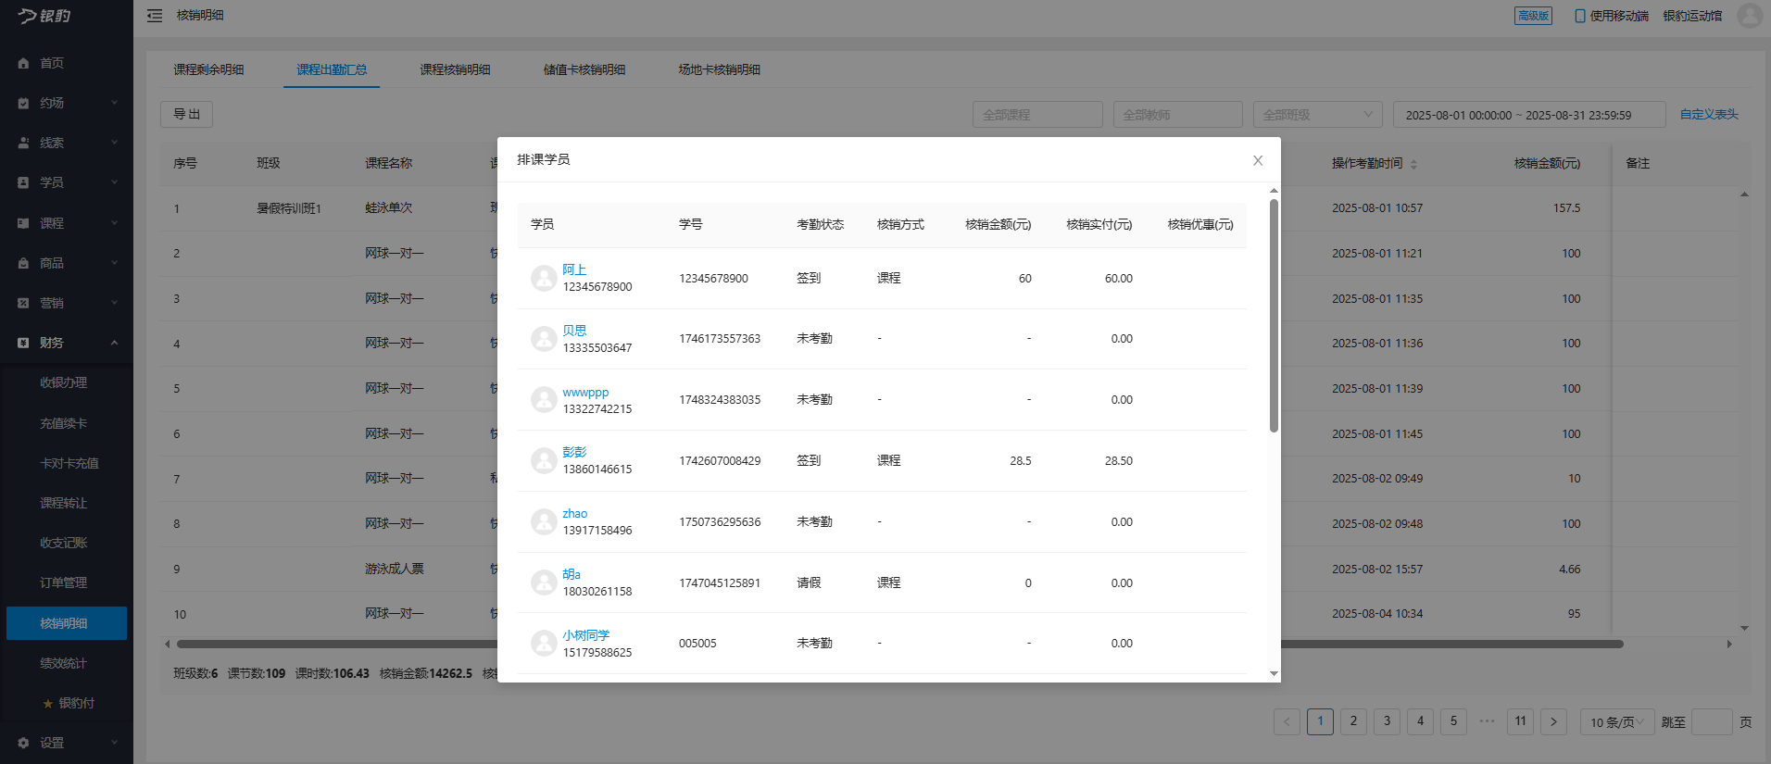Click the settings gear icon in sidebar
This screenshot has width=1771, height=764.
23,743
